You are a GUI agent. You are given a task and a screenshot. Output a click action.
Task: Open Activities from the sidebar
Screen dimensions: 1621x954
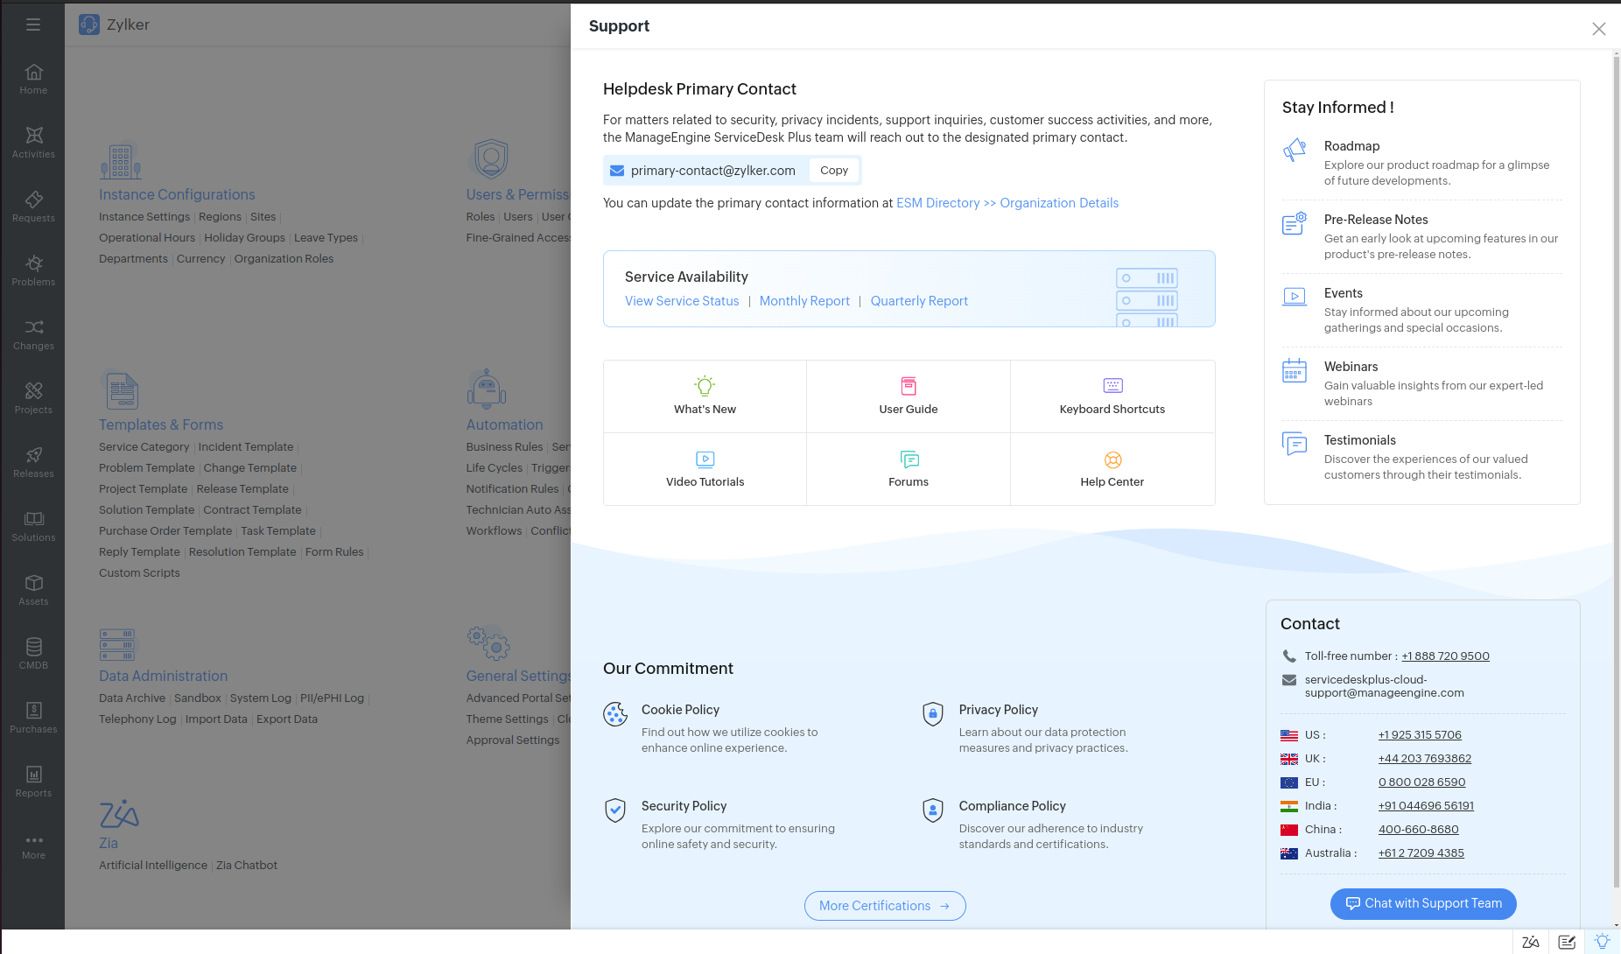click(x=33, y=143)
